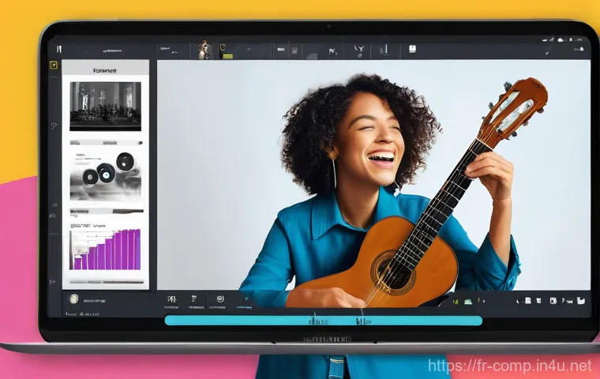The height and width of the screenshot is (379, 600).
Task: Click the slider bar below the orchestra thumbnail
Action: tap(106, 143)
